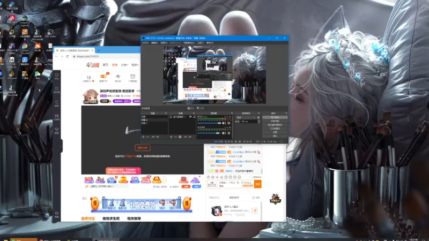This screenshot has width=429, height=241.
Task: Open the View menu in OBS
Action: (x=164, y=43)
